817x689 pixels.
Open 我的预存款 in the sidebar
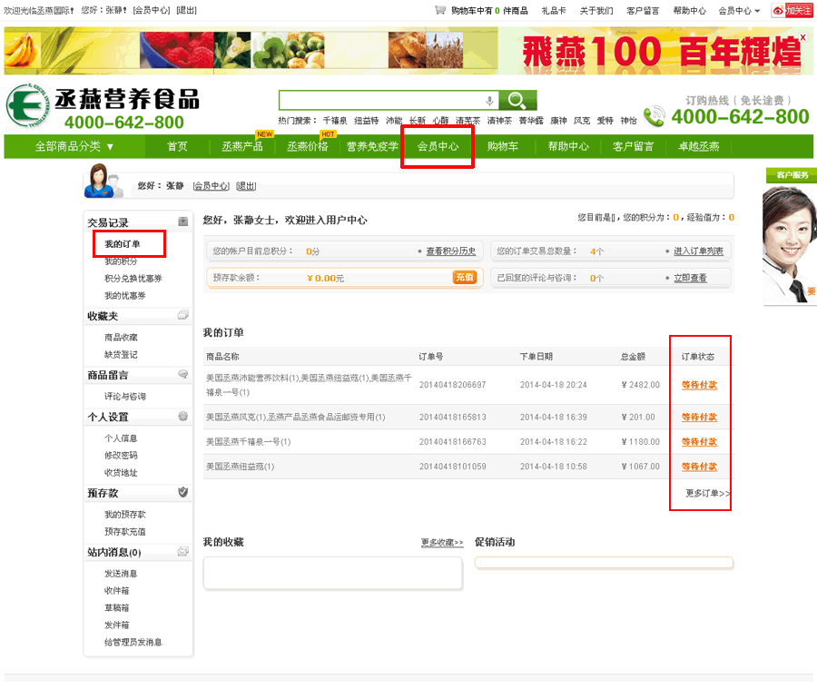125,515
